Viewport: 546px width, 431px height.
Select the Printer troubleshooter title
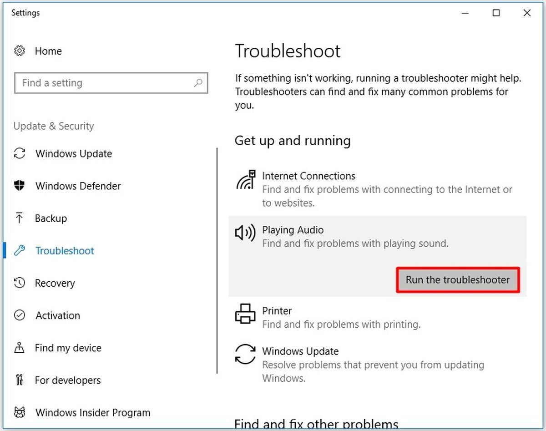(277, 311)
